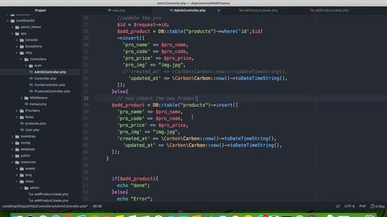Click line number 39 in the gutter
The height and width of the screenshot is (217, 387).
point(86,105)
